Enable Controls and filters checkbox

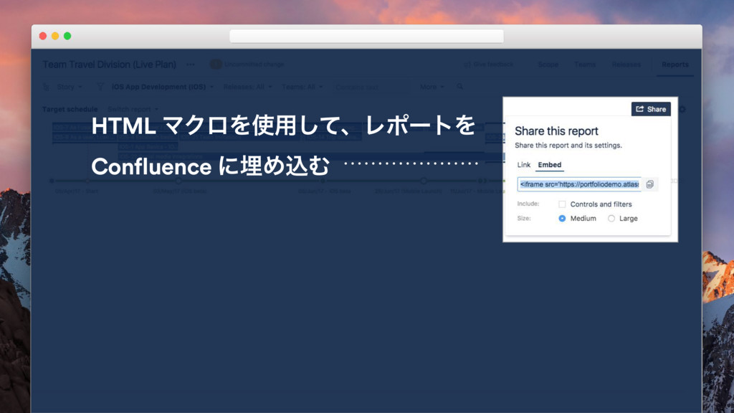(562, 204)
